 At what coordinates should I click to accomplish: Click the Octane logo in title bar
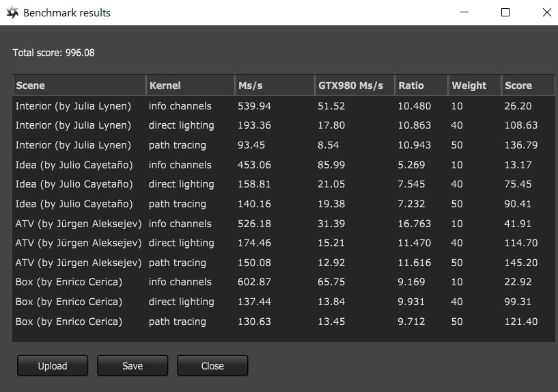point(12,12)
